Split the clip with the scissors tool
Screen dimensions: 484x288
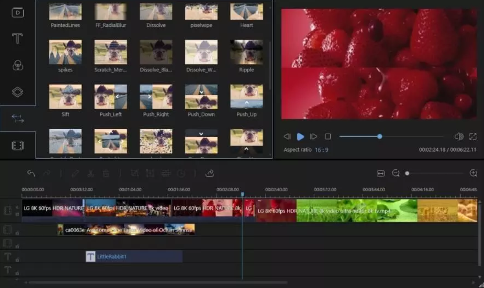click(91, 173)
